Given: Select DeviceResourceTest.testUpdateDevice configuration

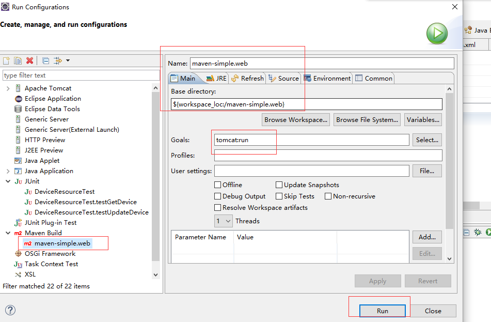Looking at the screenshot, I should tap(91, 212).
